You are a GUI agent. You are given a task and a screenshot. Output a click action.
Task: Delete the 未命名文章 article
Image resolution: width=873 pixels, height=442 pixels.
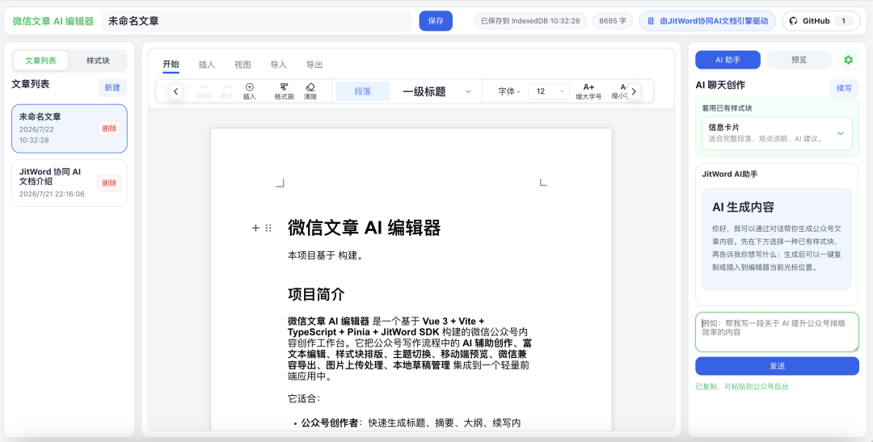[x=109, y=128]
